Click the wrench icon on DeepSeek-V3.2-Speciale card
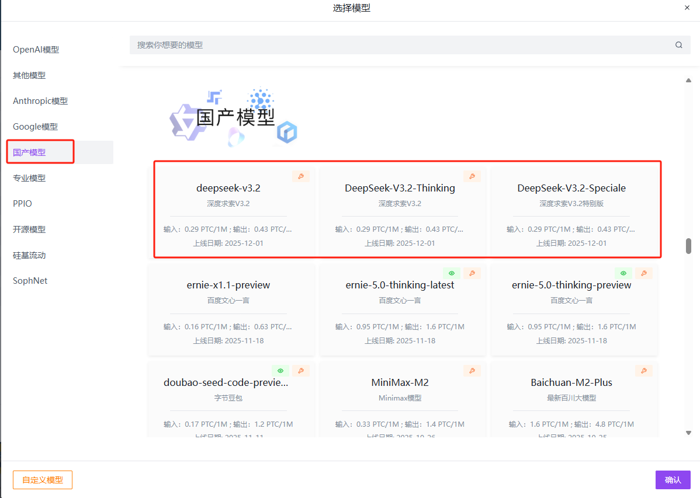 coord(644,176)
